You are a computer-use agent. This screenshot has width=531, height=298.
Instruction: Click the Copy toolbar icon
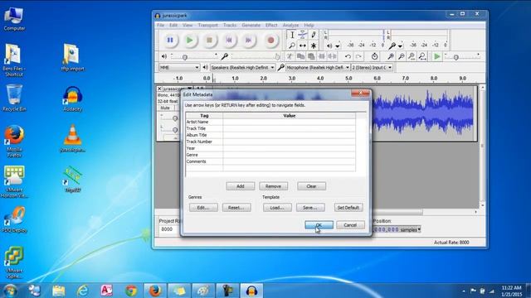(x=300, y=56)
